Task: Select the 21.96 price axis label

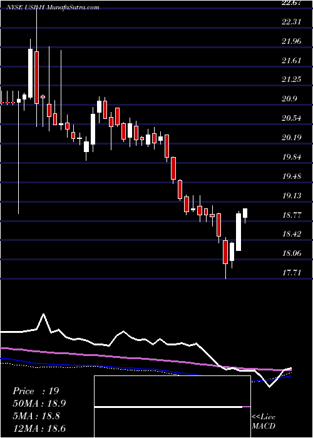Action: [292, 41]
